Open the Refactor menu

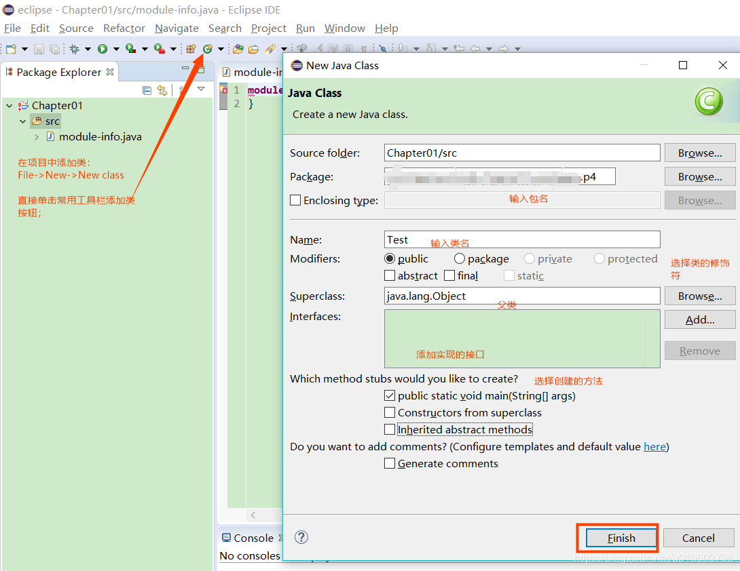coord(124,28)
